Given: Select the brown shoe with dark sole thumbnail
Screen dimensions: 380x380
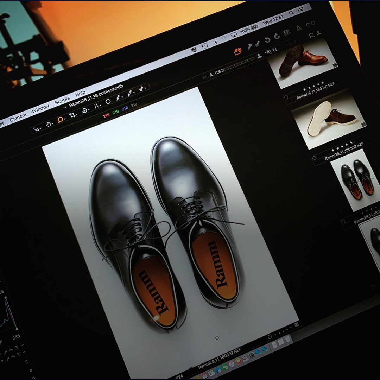Looking at the screenshot, I should tap(303, 63).
